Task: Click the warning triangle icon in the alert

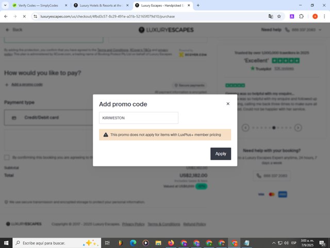Action: pyautogui.click(x=106, y=135)
